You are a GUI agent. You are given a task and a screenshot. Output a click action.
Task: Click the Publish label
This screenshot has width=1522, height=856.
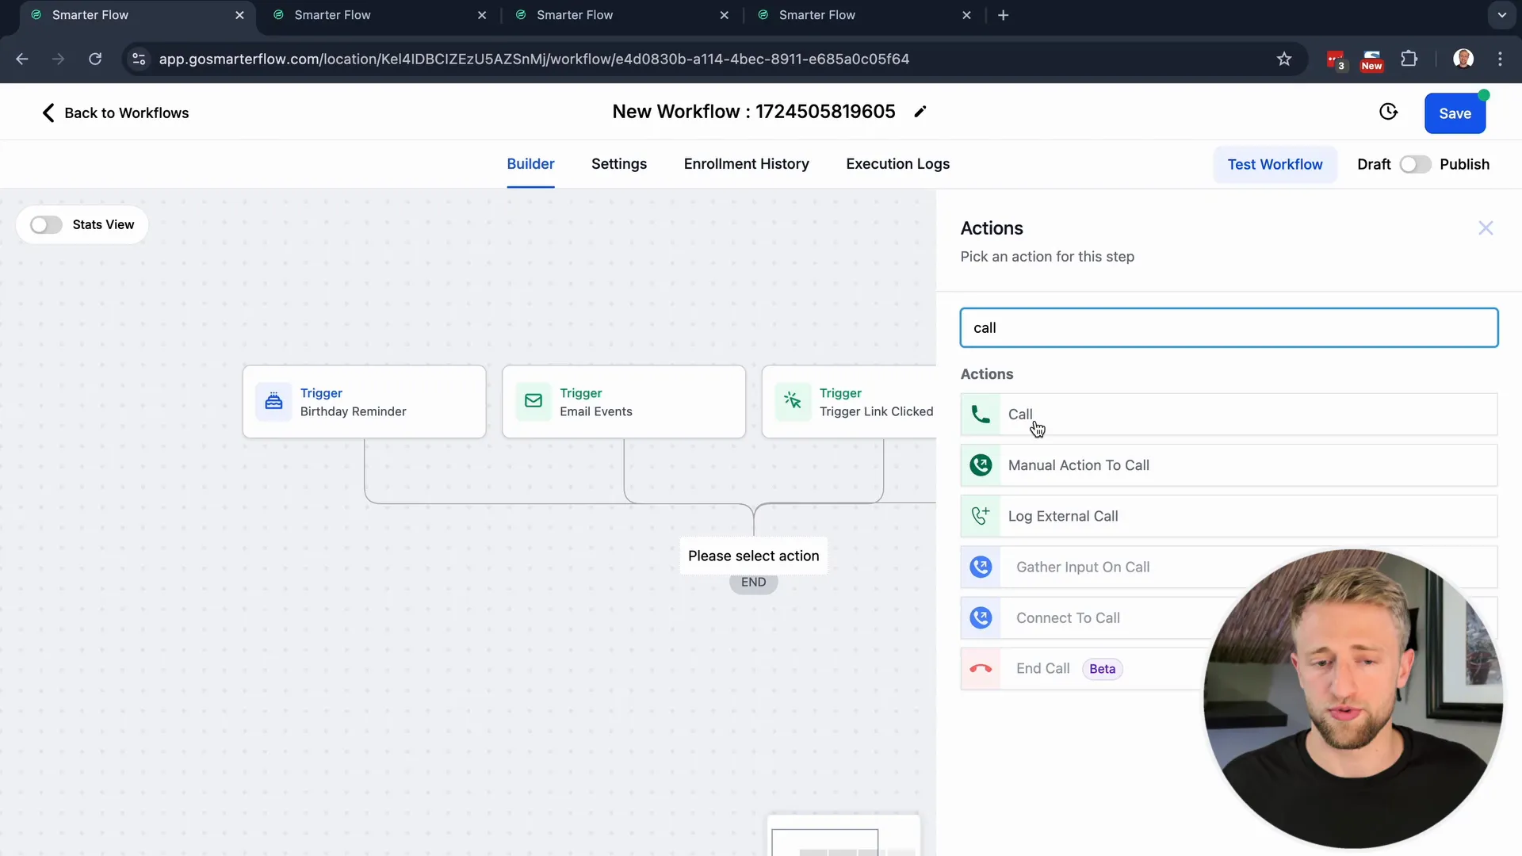pos(1464,164)
